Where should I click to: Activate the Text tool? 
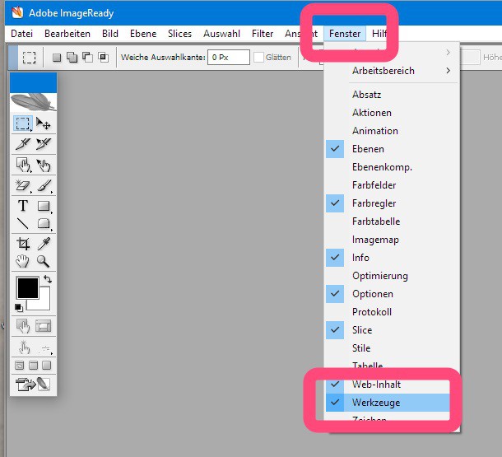pos(22,206)
